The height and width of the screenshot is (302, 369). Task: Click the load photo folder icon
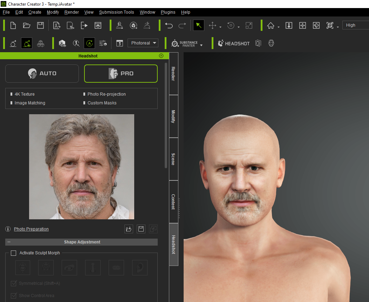129,229
